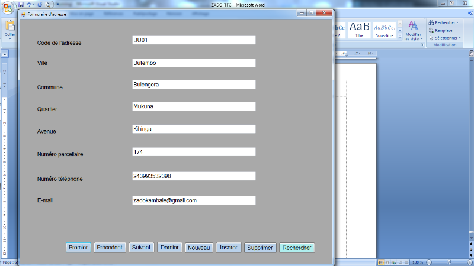
Task: Click the ruler tab selector box
Action: click(5, 54)
